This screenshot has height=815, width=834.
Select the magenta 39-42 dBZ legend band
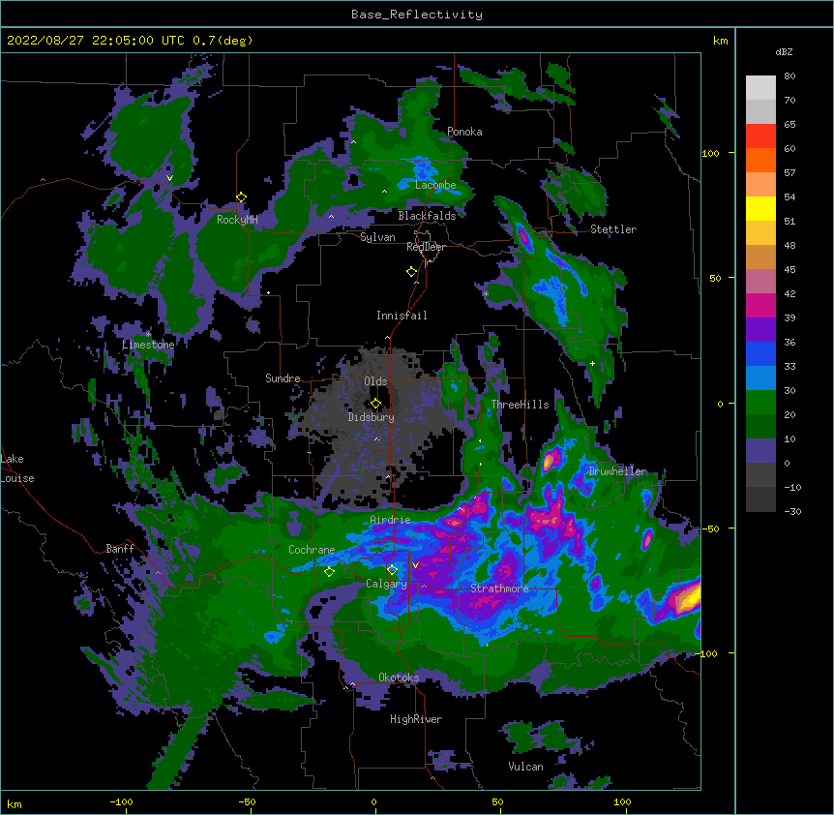[760, 305]
